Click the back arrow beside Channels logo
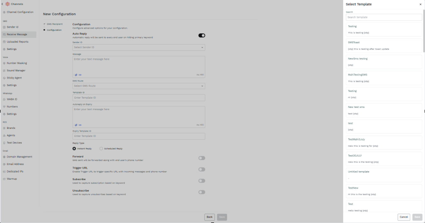This screenshot has height=223, width=425. [2, 4]
